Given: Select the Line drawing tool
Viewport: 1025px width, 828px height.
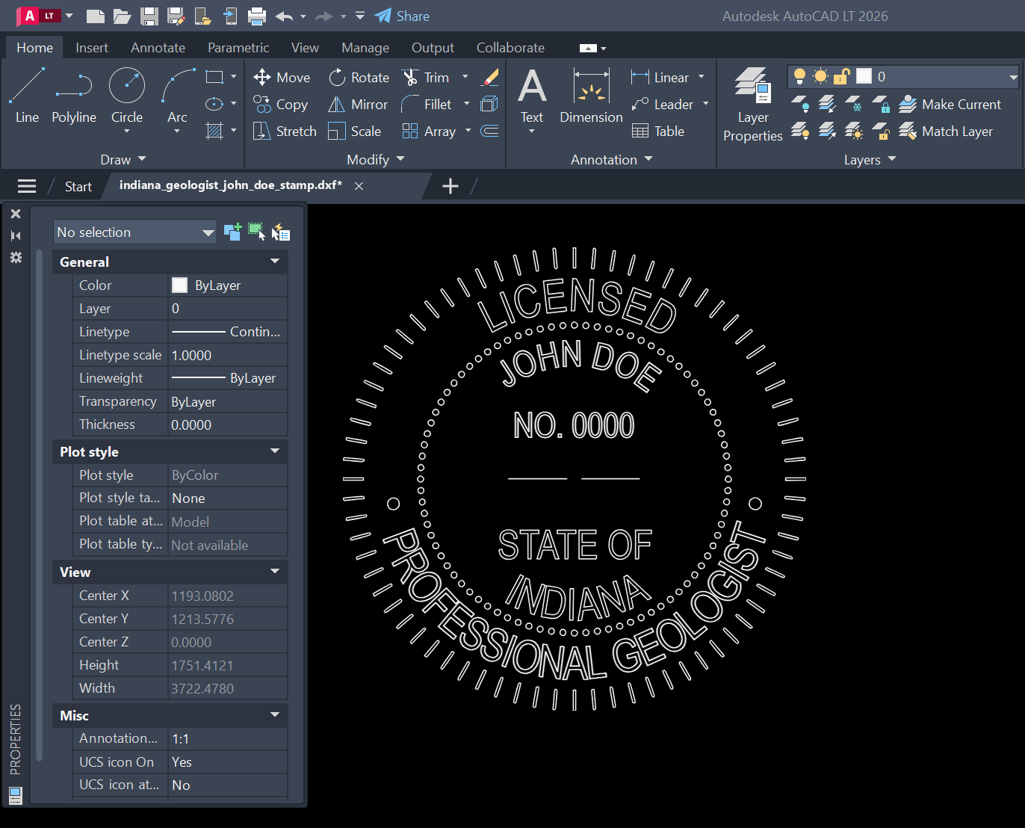Looking at the screenshot, I should click(x=27, y=95).
